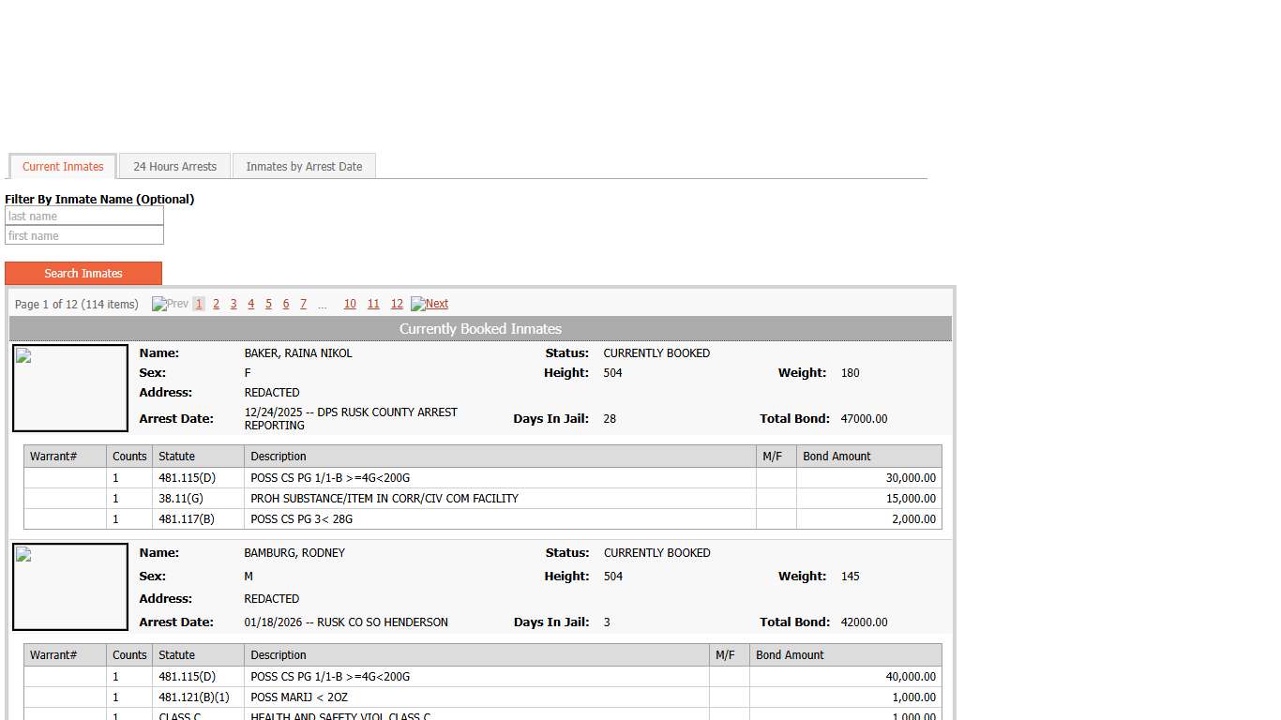Open page 12 of the inmate list

pos(397,304)
